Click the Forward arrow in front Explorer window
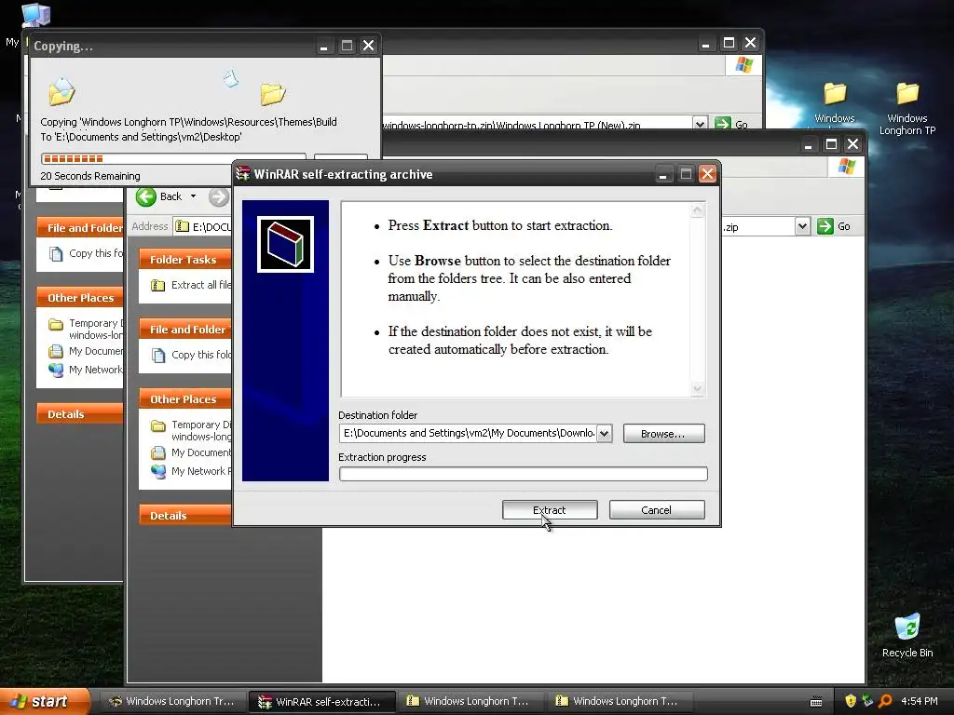 pyautogui.click(x=218, y=196)
